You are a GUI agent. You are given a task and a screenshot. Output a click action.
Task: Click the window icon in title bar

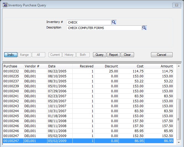click(5, 5)
